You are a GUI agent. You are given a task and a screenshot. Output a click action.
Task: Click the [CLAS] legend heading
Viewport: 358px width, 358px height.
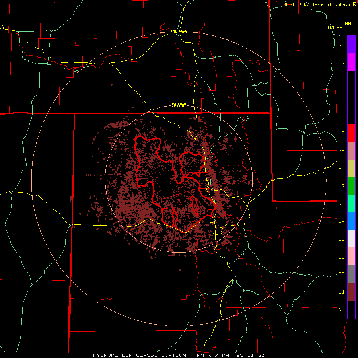point(336,27)
